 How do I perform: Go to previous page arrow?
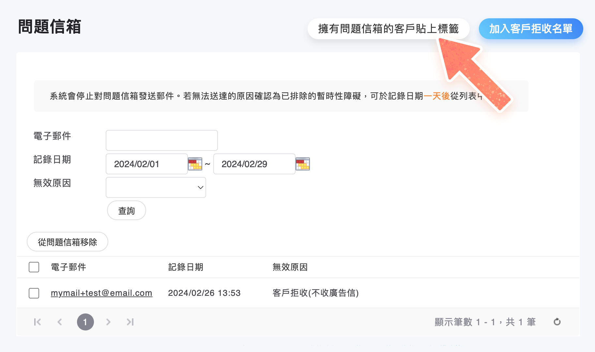click(x=60, y=322)
